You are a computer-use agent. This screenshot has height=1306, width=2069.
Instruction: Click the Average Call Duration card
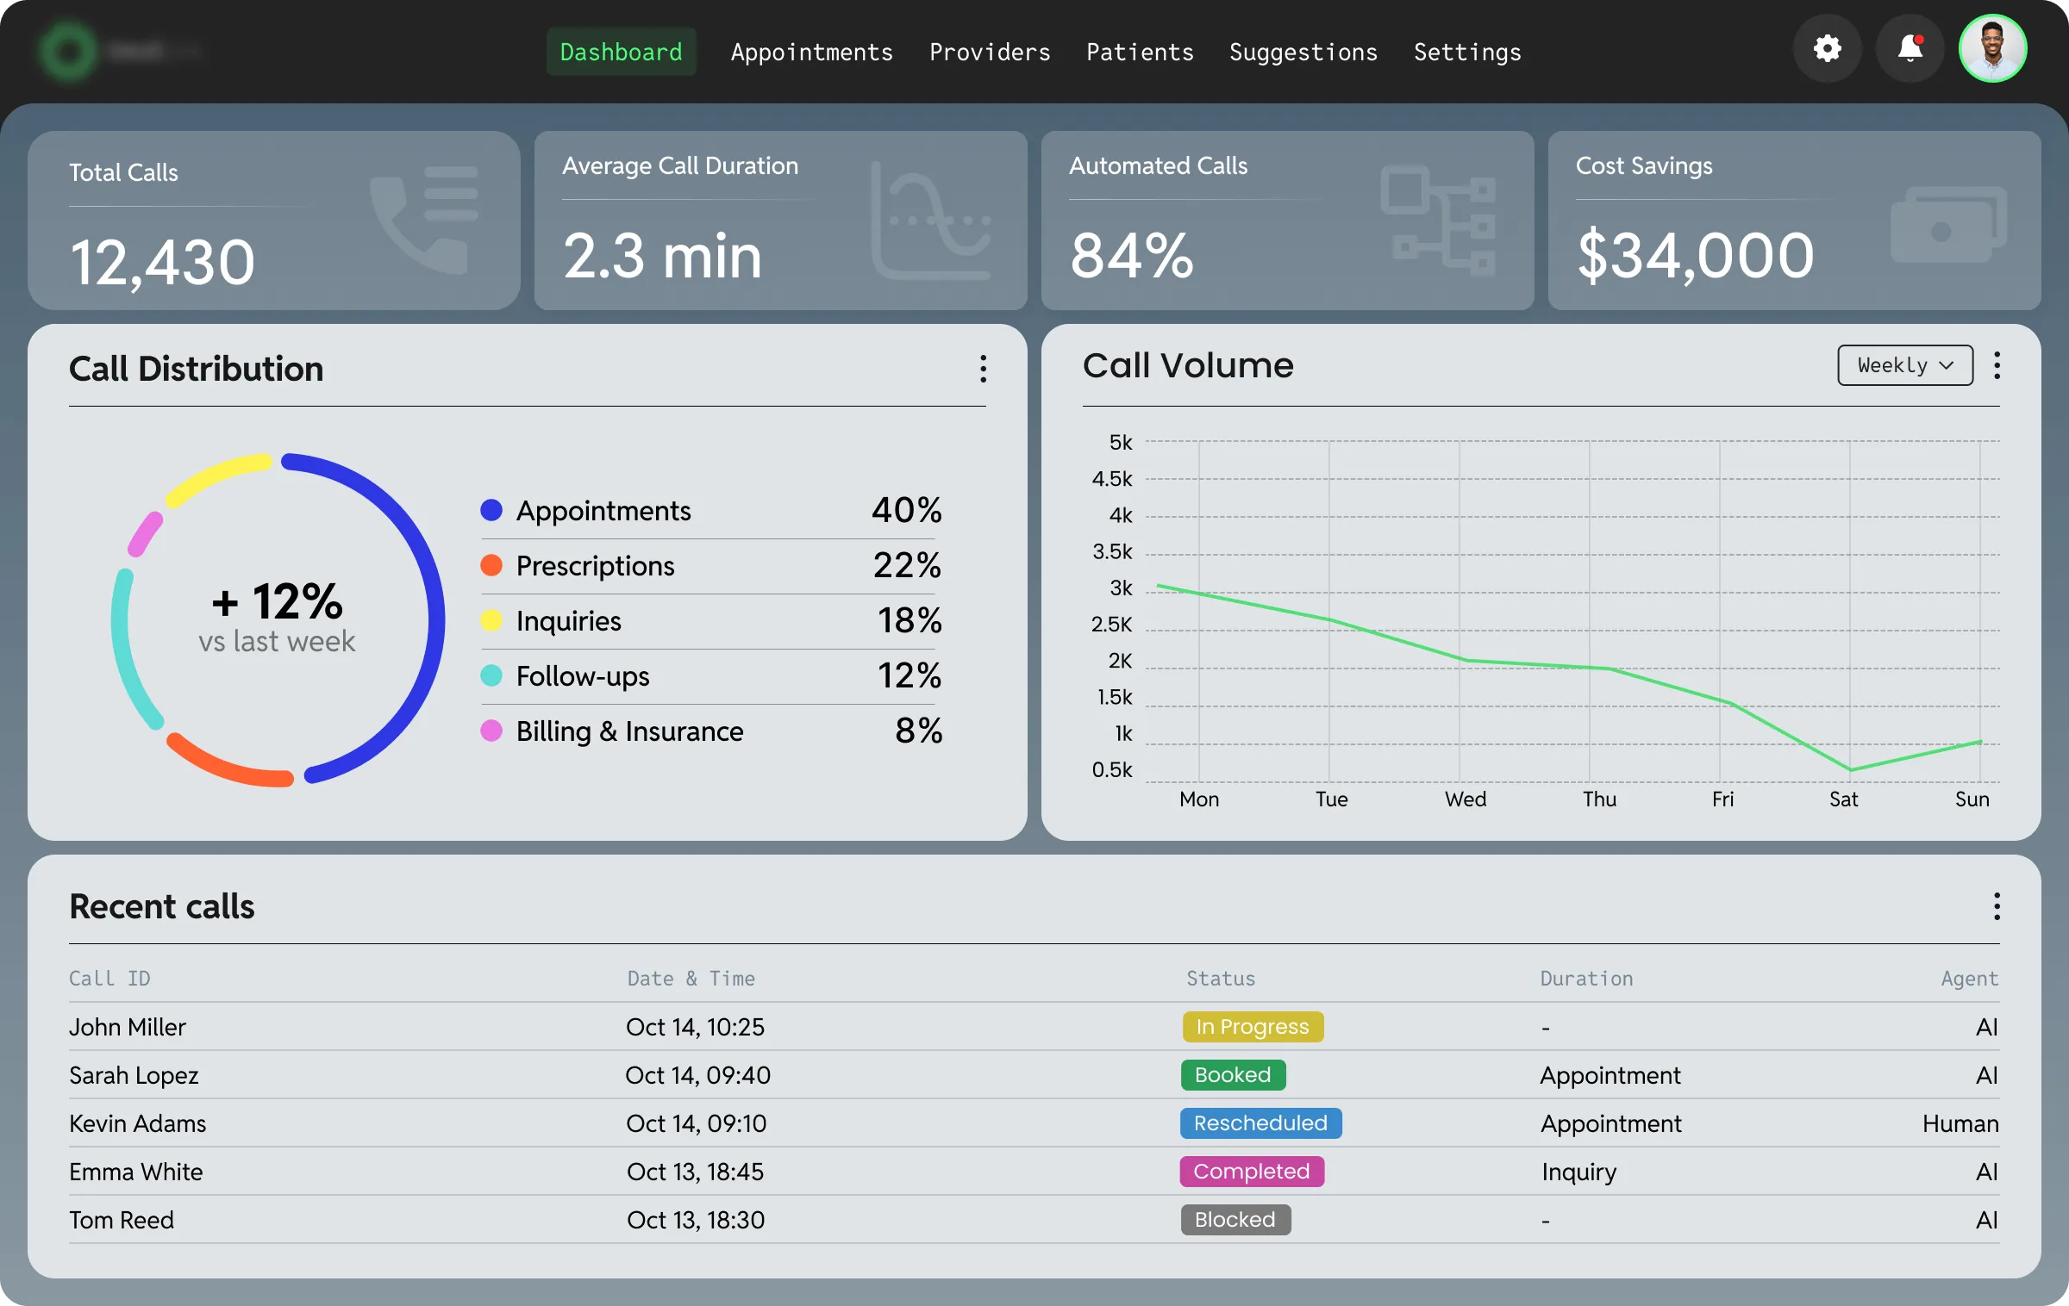780,221
